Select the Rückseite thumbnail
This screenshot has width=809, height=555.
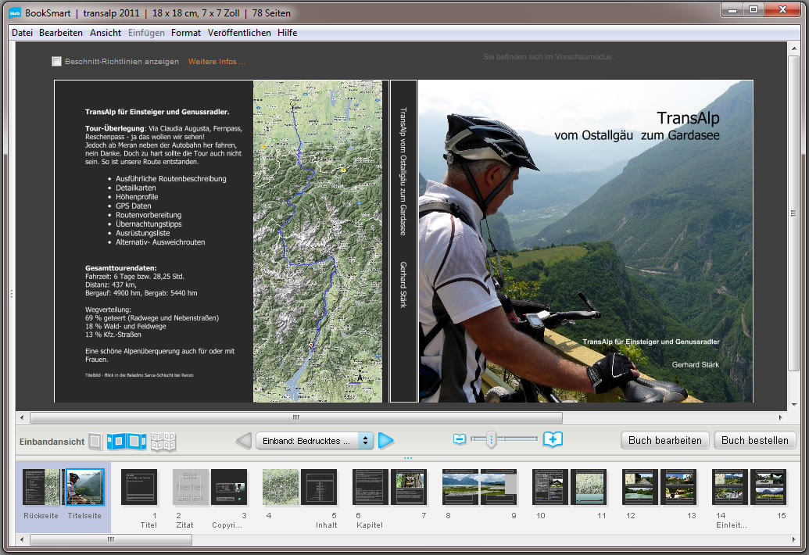click(x=42, y=487)
